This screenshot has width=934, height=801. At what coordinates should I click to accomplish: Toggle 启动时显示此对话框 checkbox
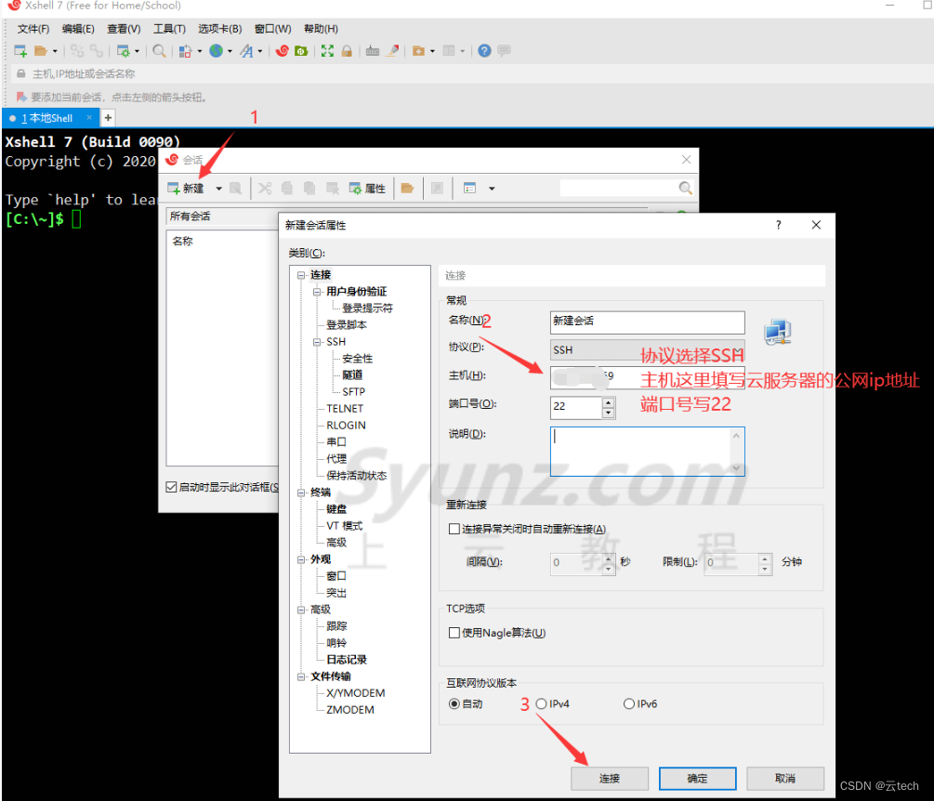[172, 487]
